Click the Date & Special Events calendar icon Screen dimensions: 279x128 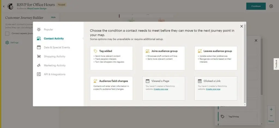point(39,47)
